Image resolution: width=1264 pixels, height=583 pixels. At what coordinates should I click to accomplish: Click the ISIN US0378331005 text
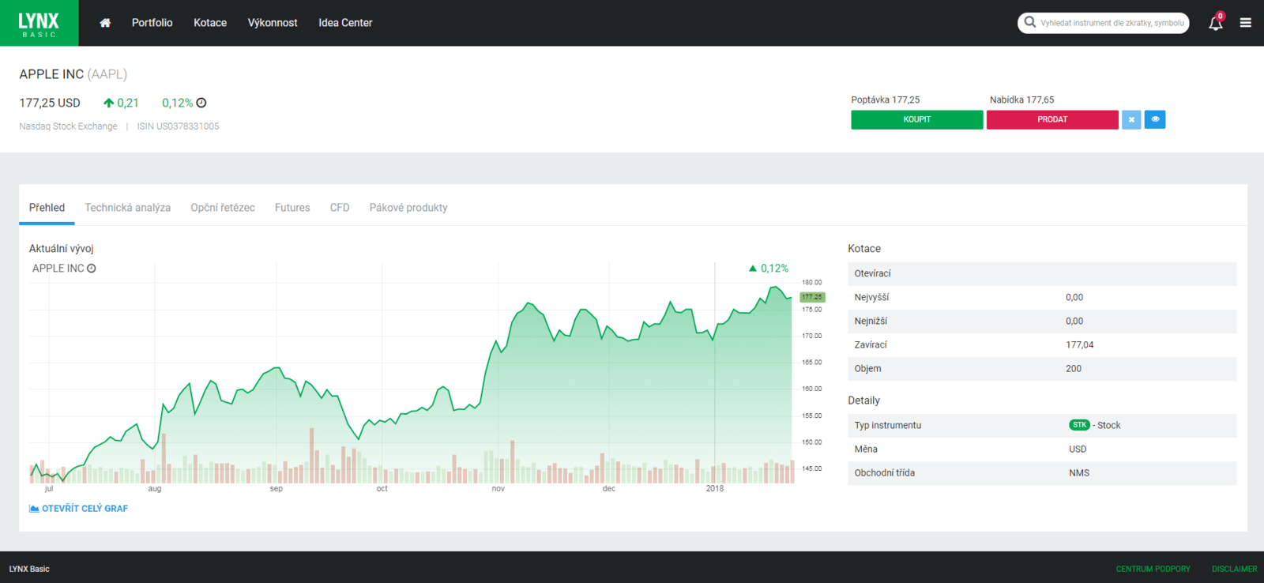[x=178, y=126]
